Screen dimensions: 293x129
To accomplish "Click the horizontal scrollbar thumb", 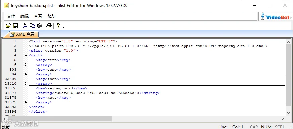I will (60, 119).
